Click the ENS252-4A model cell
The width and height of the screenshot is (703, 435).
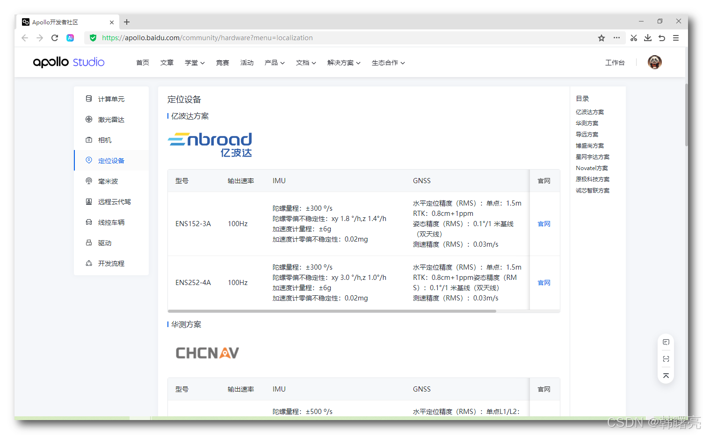coord(193,283)
